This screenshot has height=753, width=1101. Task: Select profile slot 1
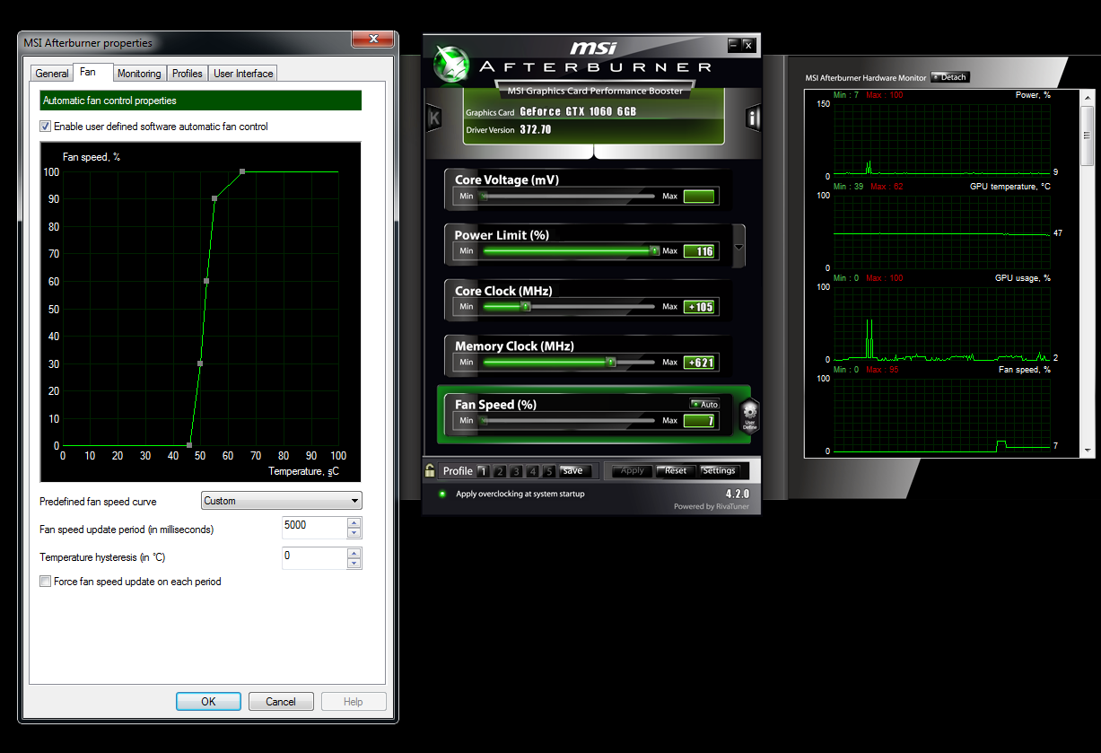click(483, 470)
